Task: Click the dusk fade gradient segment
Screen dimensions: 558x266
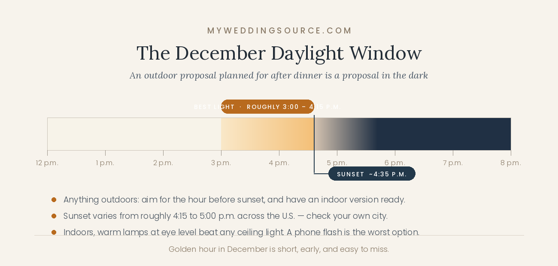Action: coord(346,134)
